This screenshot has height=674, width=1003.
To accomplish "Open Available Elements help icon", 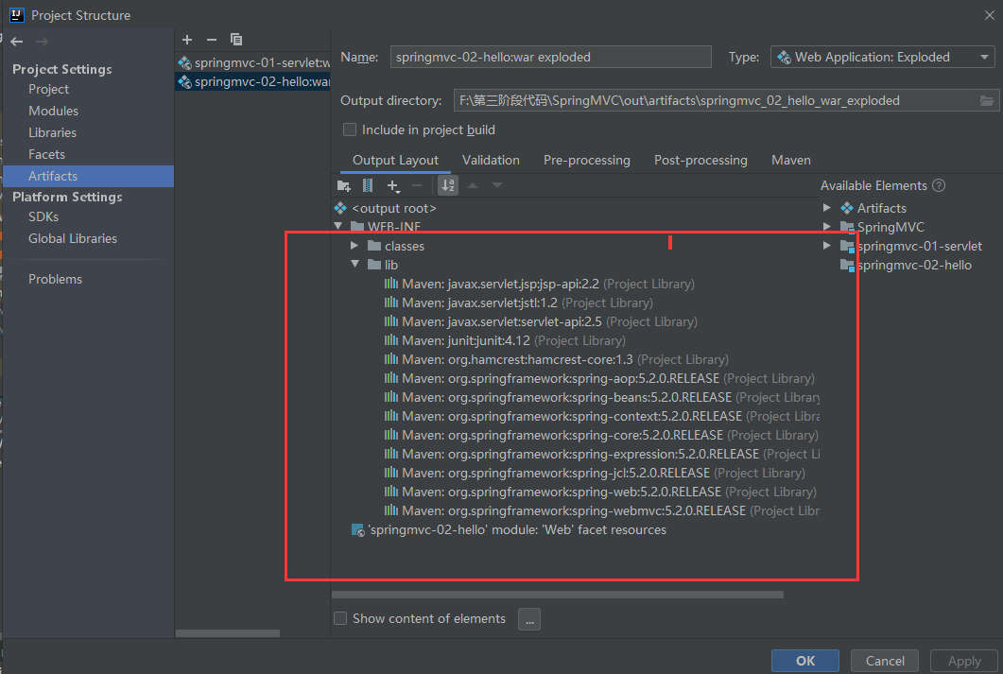I will coord(939,185).
